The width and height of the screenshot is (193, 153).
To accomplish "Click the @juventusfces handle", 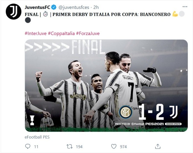I will (74, 7).
